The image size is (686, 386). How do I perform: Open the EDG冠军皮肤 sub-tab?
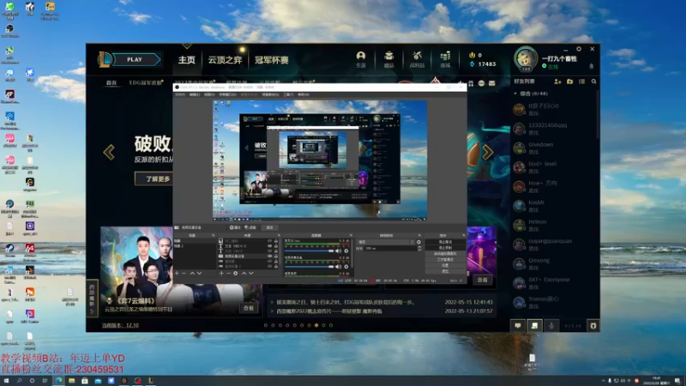click(x=146, y=82)
